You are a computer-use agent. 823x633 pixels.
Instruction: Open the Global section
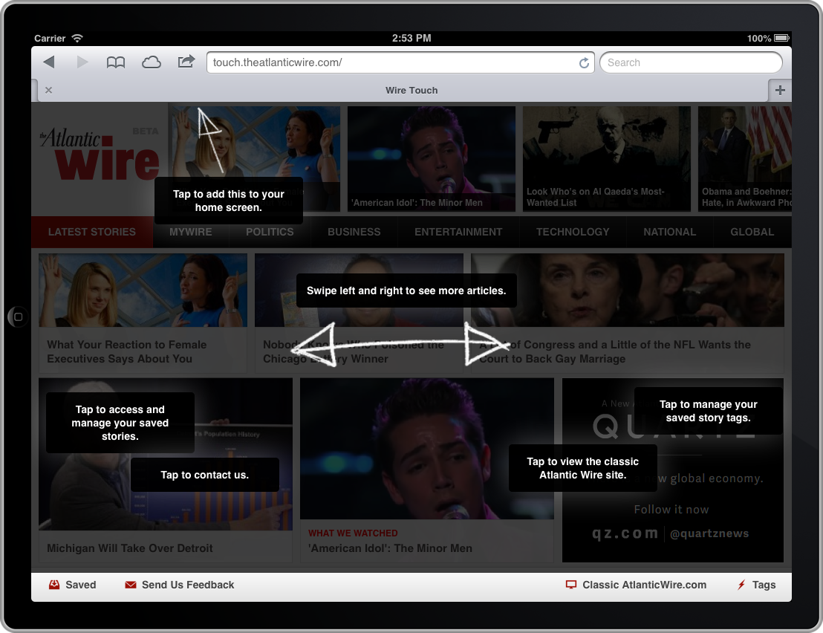point(752,232)
